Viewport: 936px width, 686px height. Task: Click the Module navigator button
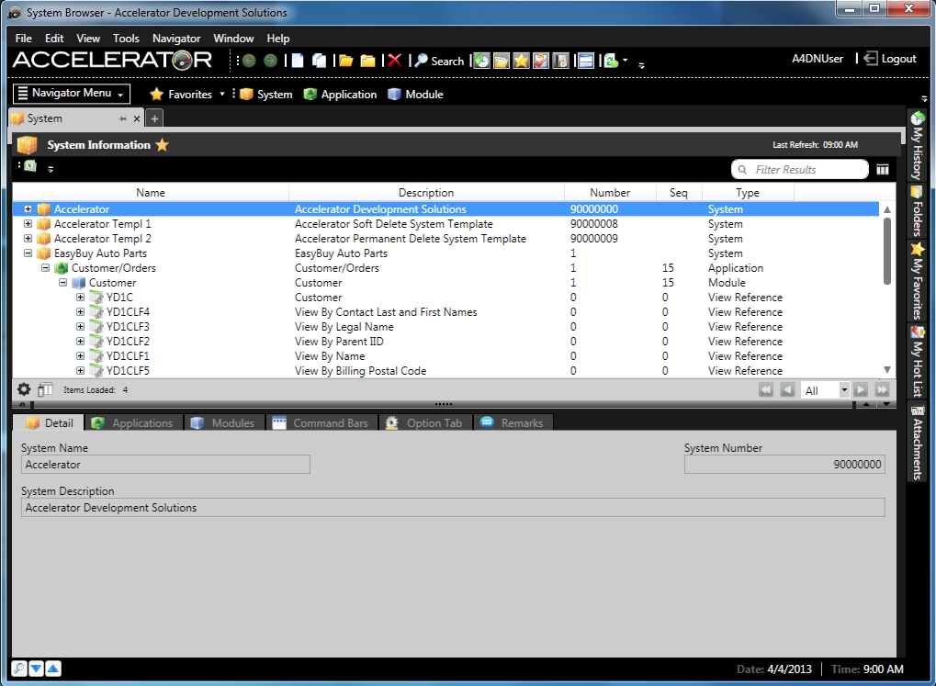coord(415,95)
